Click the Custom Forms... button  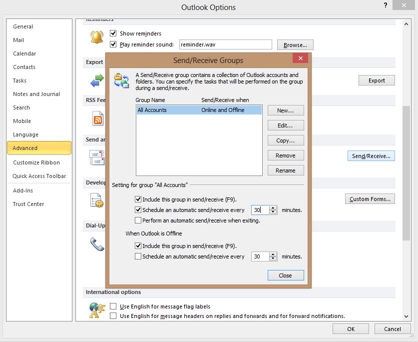coord(370,199)
